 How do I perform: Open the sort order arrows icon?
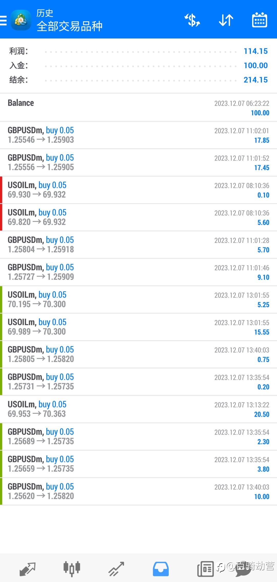pyautogui.click(x=226, y=20)
